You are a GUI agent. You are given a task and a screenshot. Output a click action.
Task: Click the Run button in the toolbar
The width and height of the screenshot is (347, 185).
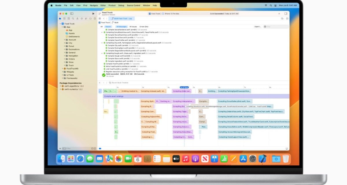[93, 13]
